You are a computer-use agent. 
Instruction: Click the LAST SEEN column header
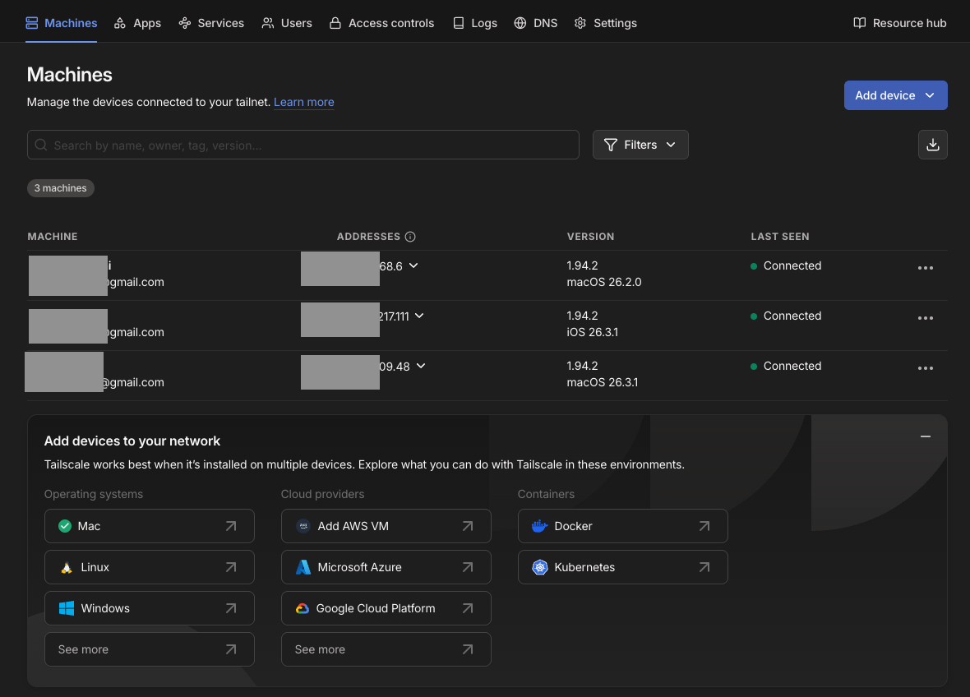pos(780,236)
